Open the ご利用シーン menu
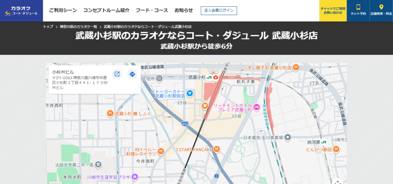 [63, 11]
